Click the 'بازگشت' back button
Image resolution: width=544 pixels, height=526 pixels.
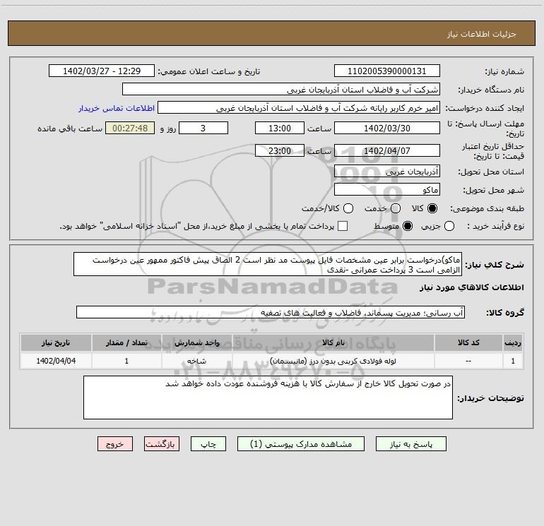tap(162, 444)
